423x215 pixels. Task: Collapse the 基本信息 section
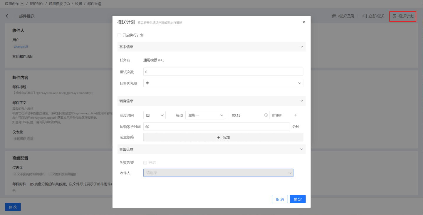[x=301, y=47]
